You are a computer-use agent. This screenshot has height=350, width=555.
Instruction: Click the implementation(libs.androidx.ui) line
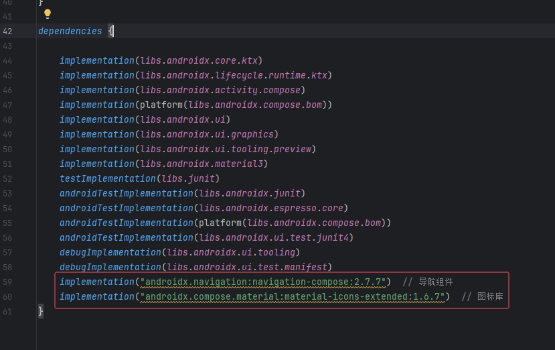click(145, 120)
